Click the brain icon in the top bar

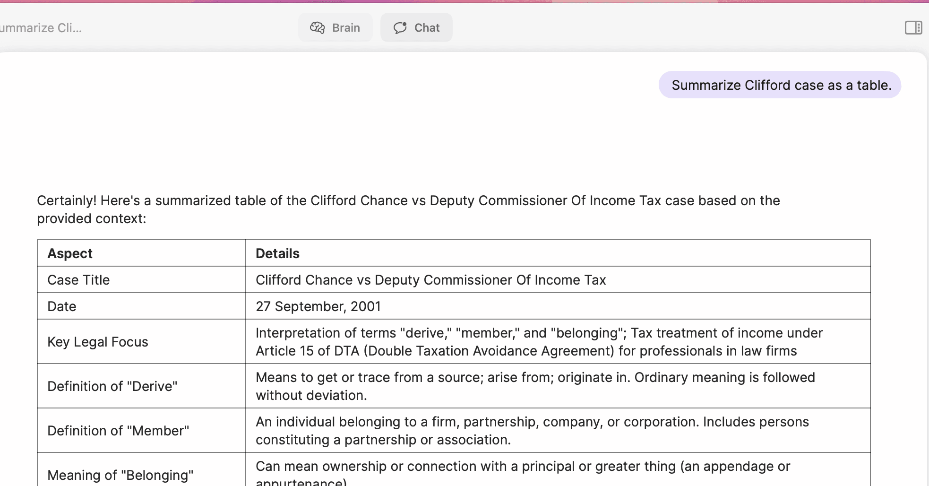coord(317,28)
